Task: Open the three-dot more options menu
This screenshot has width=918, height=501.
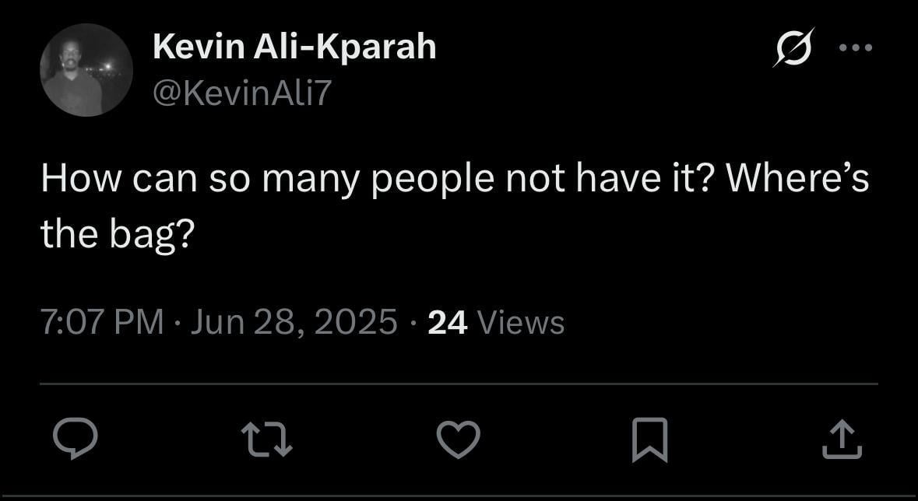Action: pyautogui.click(x=856, y=47)
